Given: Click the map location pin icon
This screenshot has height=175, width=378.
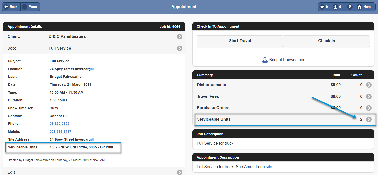Looking at the screenshot, I should [350, 7].
